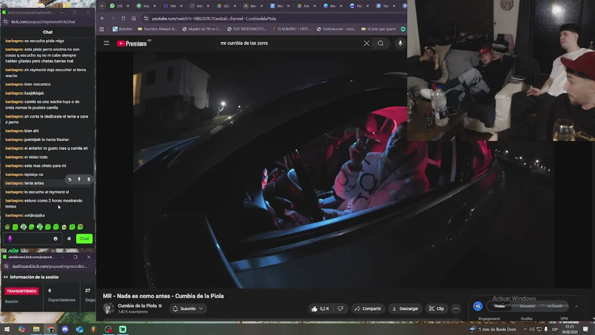Create a Clip of the video
Screen dimensions: 595x335
pos(436,308)
